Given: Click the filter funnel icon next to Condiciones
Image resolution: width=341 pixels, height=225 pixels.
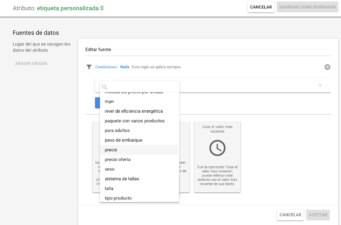Looking at the screenshot, I should pos(89,67).
